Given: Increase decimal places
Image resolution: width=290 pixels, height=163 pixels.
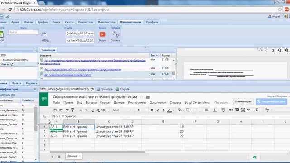Looking at the screenshot, I should click(98, 110).
